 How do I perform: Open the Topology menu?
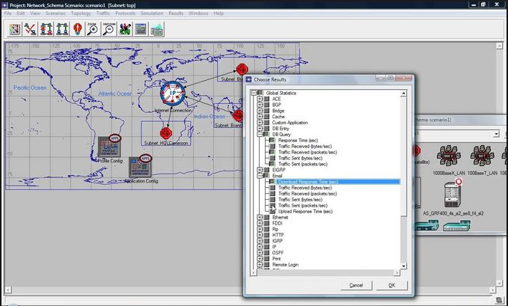[x=81, y=13]
